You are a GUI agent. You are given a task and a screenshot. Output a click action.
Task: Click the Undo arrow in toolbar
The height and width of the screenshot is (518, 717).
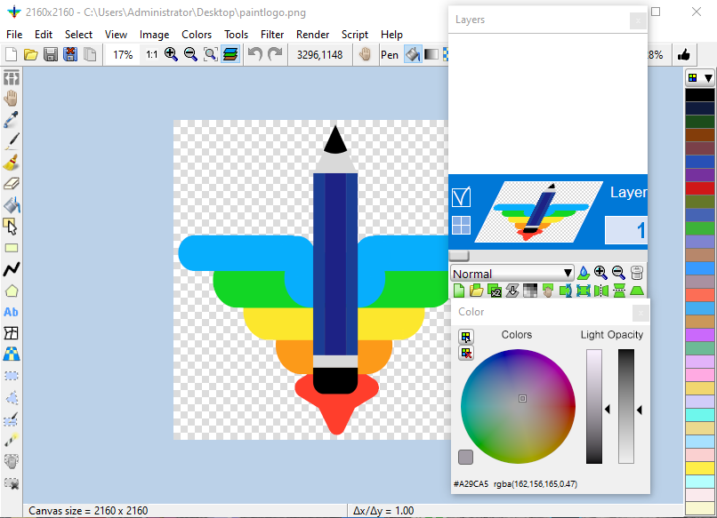(x=255, y=55)
